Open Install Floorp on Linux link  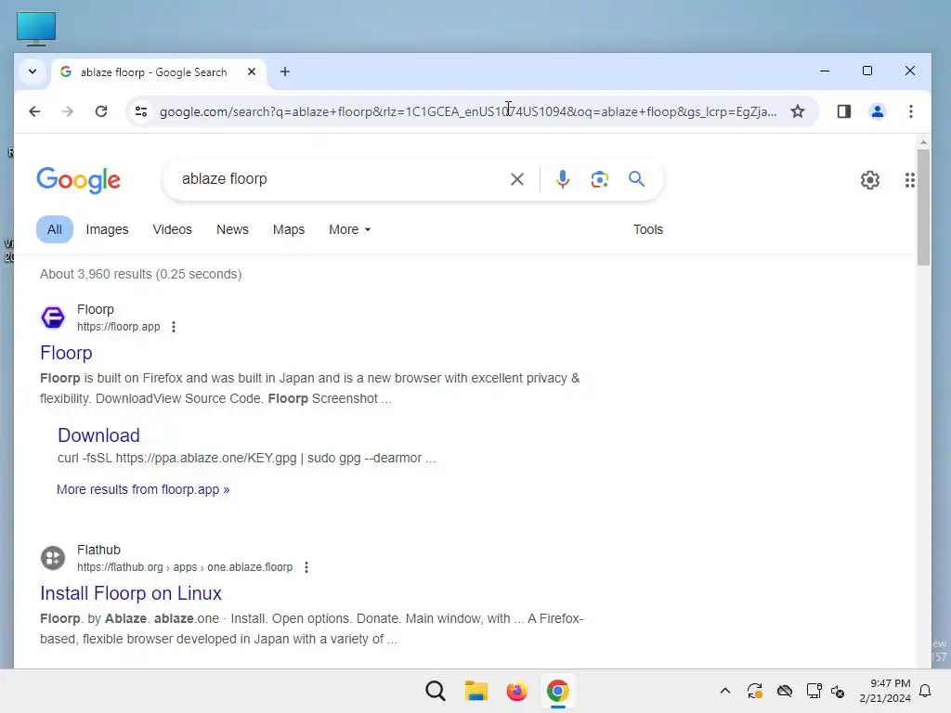pyautogui.click(x=131, y=593)
